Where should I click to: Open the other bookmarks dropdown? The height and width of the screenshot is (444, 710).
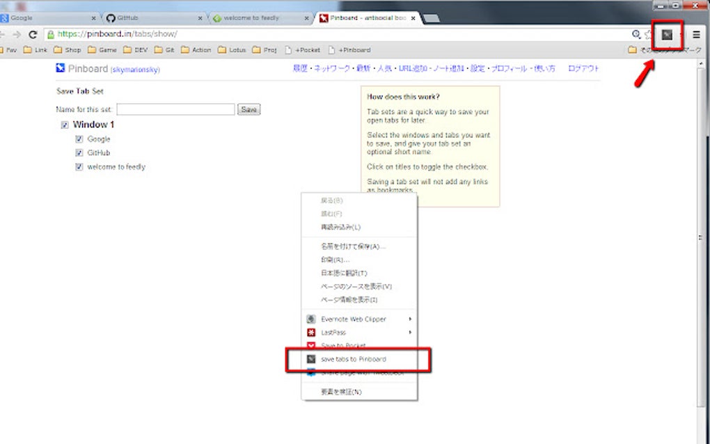631,49
